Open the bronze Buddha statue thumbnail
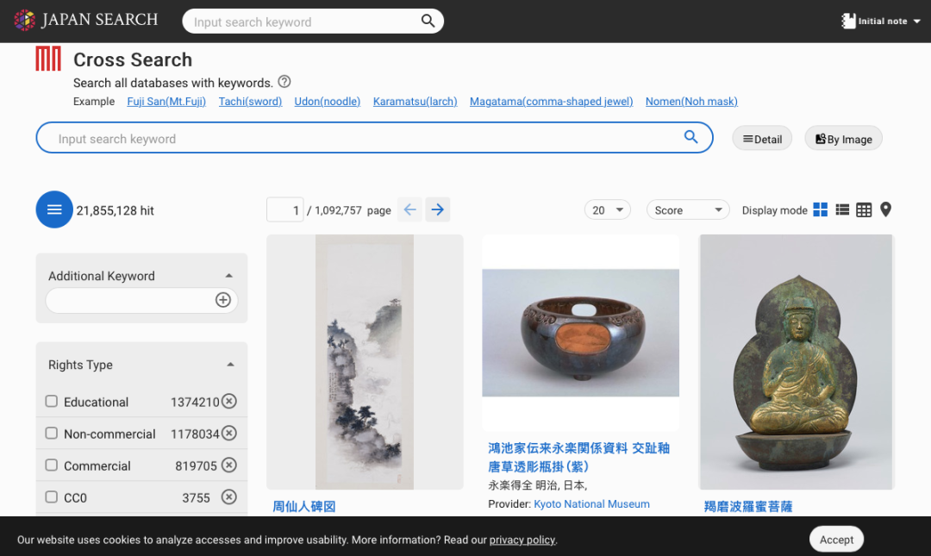The width and height of the screenshot is (931, 556). click(x=797, y=362)
